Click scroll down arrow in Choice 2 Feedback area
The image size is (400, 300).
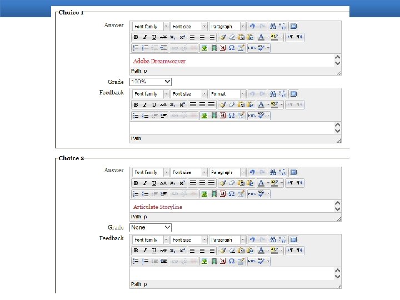(x=338, y=277)
